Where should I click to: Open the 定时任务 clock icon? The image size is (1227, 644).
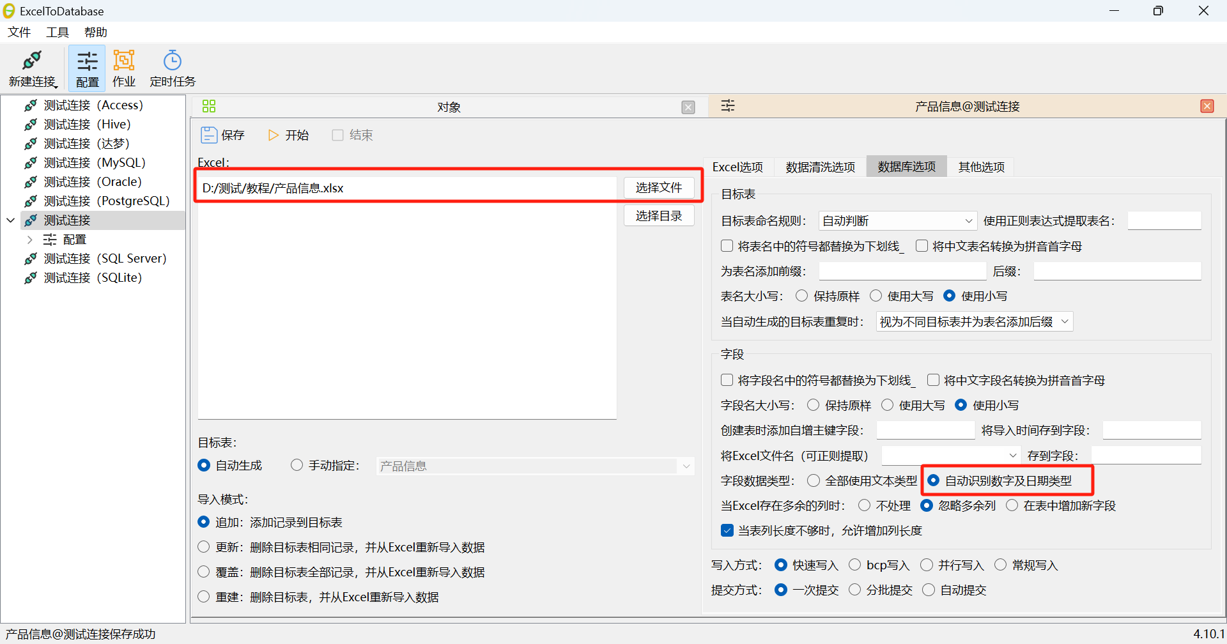click(173, 61)
